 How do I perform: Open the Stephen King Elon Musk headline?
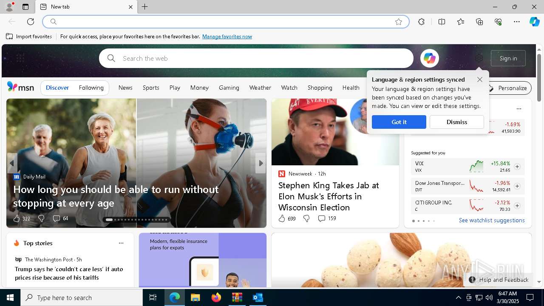(329, 196)
